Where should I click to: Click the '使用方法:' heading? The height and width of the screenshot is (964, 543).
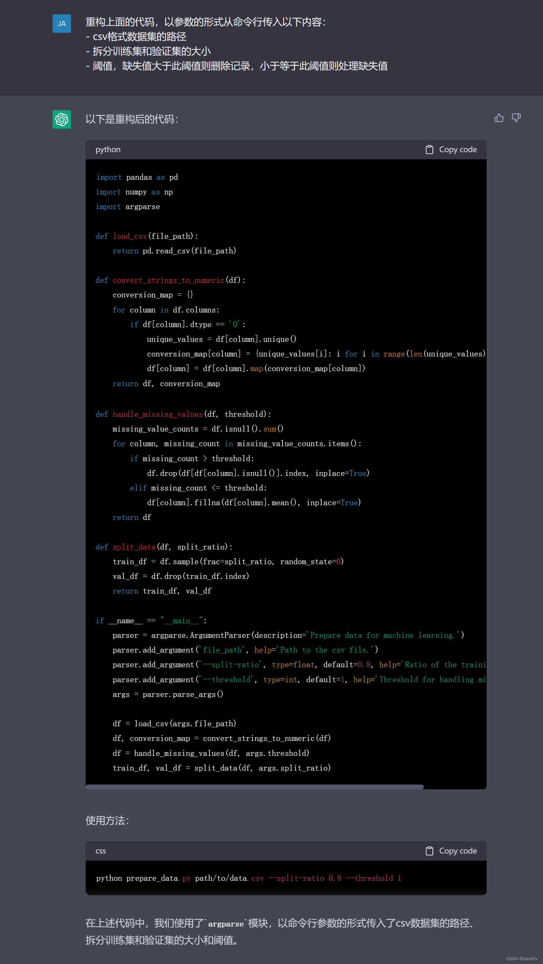[x=107, y=821]
